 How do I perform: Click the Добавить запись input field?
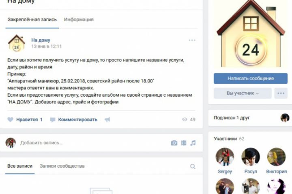[x=93, y=143]
